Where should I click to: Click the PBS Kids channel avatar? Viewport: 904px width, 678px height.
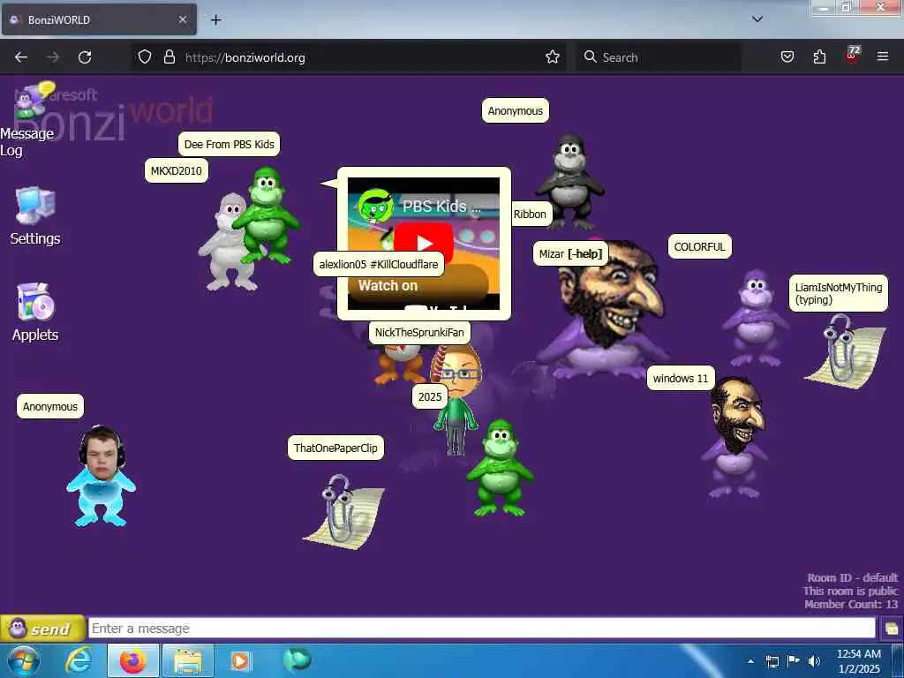(375, 207)
